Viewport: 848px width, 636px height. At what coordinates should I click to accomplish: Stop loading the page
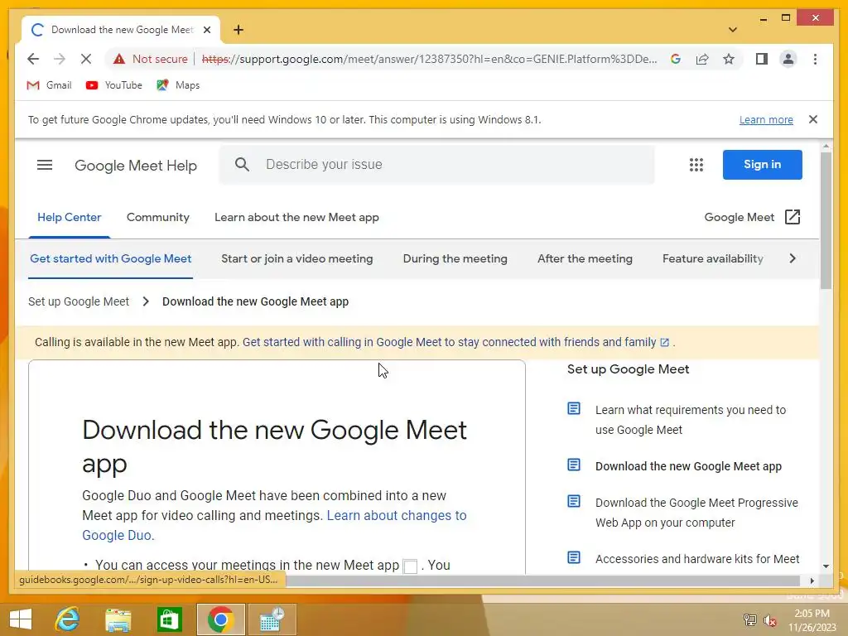(86, 59)
